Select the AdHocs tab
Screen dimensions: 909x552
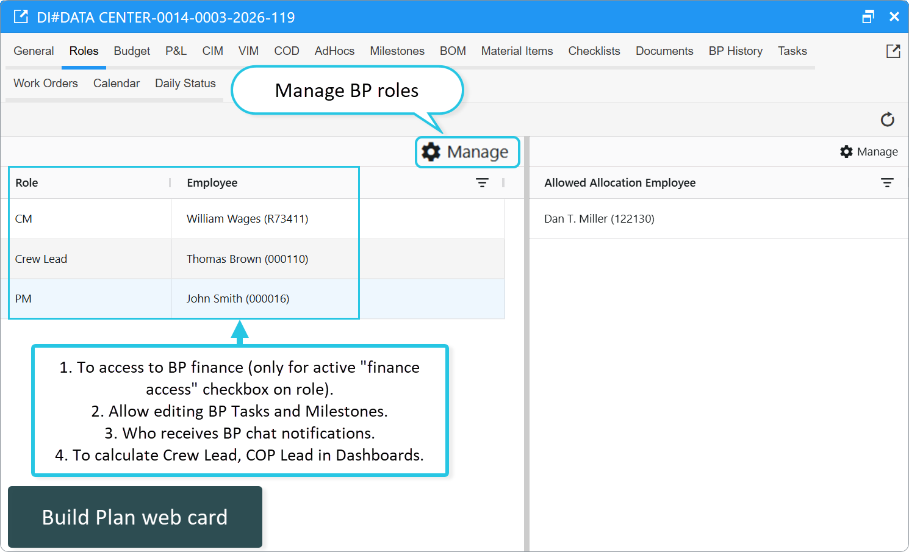click(334, 51)
